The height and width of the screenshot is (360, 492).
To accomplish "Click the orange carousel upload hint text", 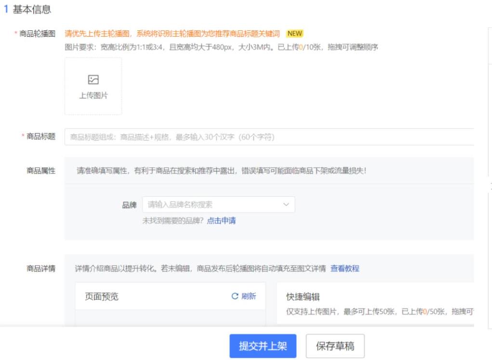I will 172,34.
